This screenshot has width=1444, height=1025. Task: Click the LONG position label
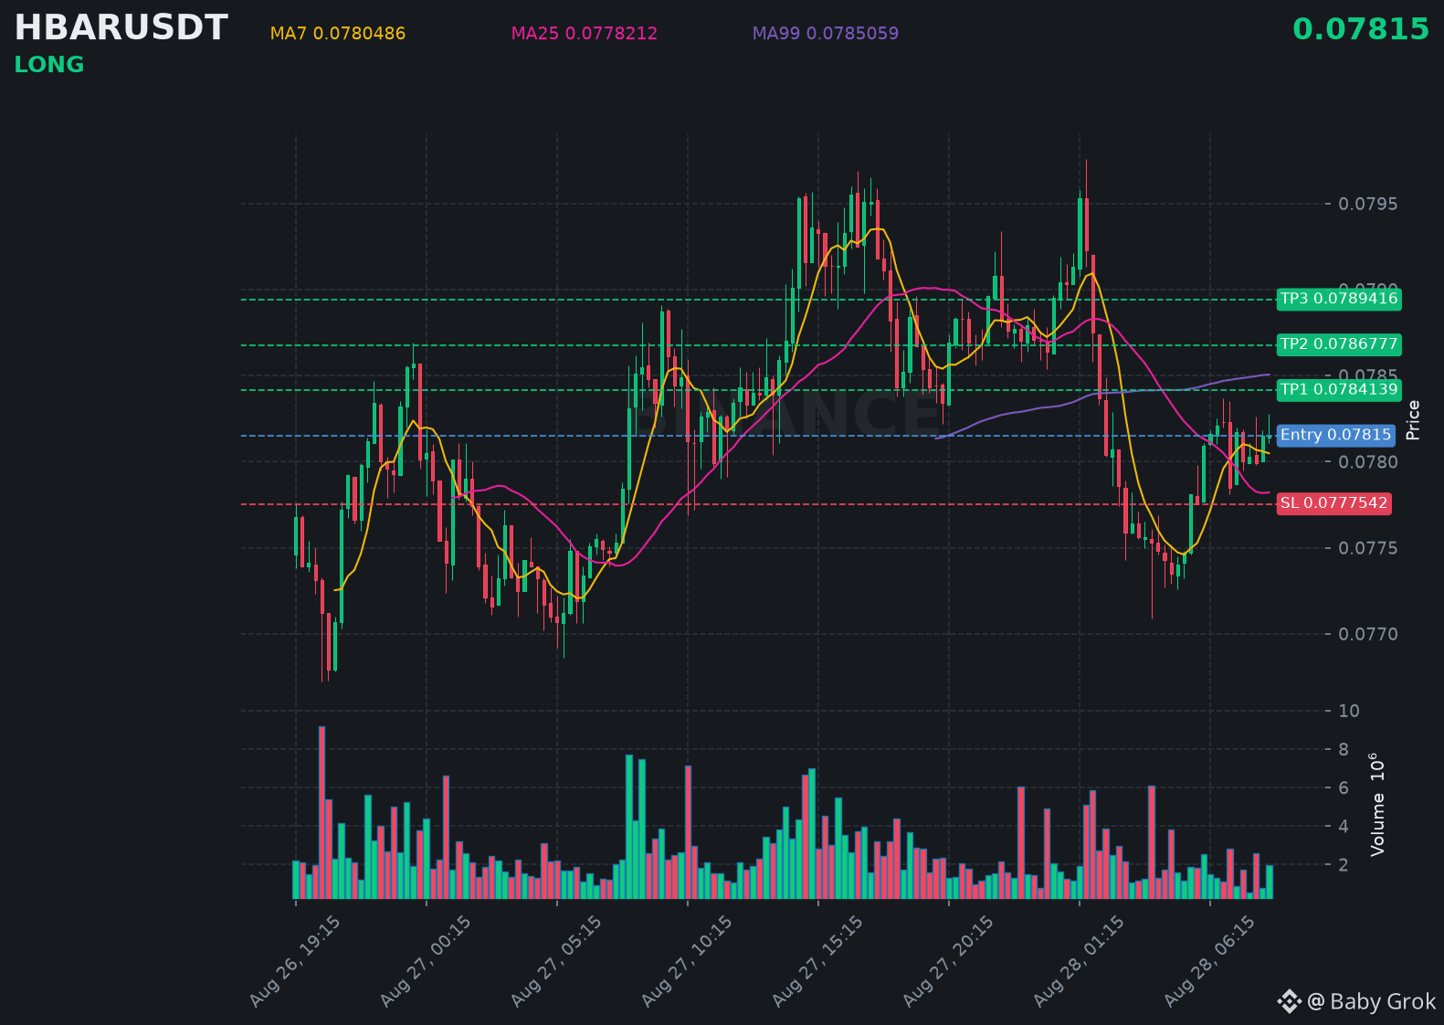pyautogui.click(x=49, y=65)
